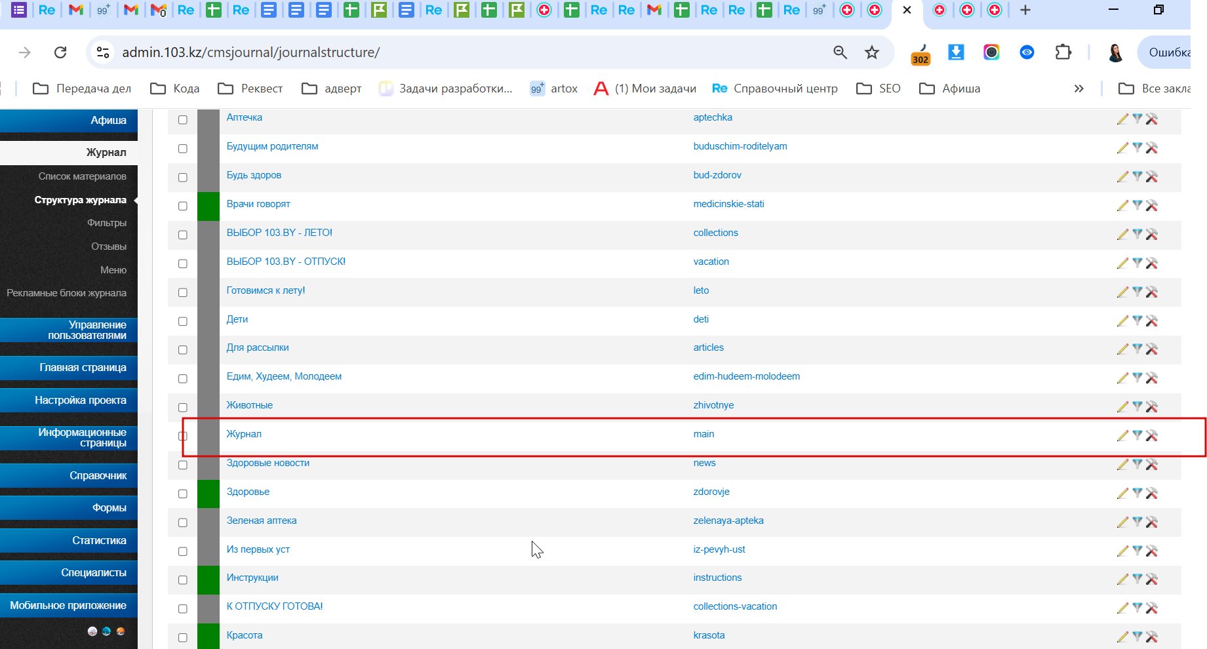Click the pencil icon for К ОТПУСКУ ГОТОВА!
Screen dimensions: 1207x649
[1122, 608]
